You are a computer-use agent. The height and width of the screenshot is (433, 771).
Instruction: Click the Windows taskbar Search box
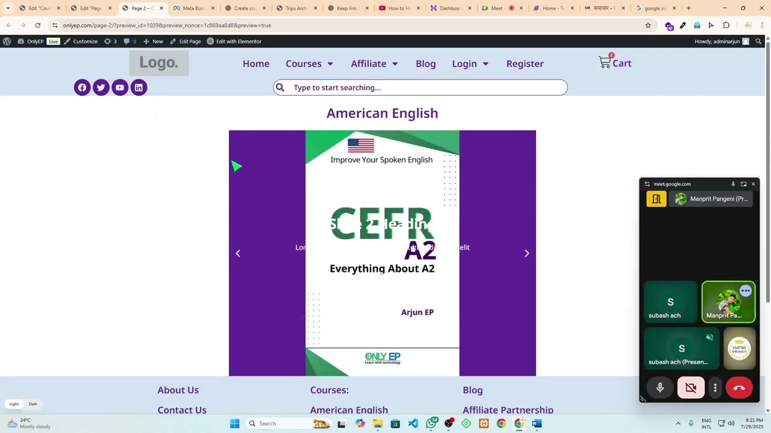pos(288,423)
